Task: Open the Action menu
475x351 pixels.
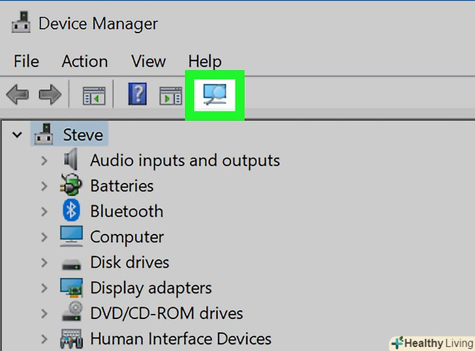Action: 85,61
